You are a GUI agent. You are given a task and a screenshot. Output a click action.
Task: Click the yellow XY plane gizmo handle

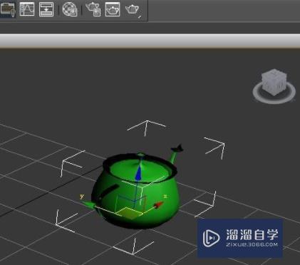130,213
